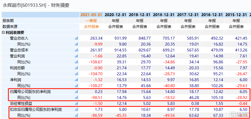
Task: Open chart icon for 同比(%) under 营业利润
Action: (76, 62)
